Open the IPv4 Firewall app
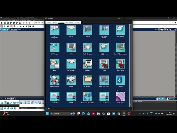 [104, 64]
